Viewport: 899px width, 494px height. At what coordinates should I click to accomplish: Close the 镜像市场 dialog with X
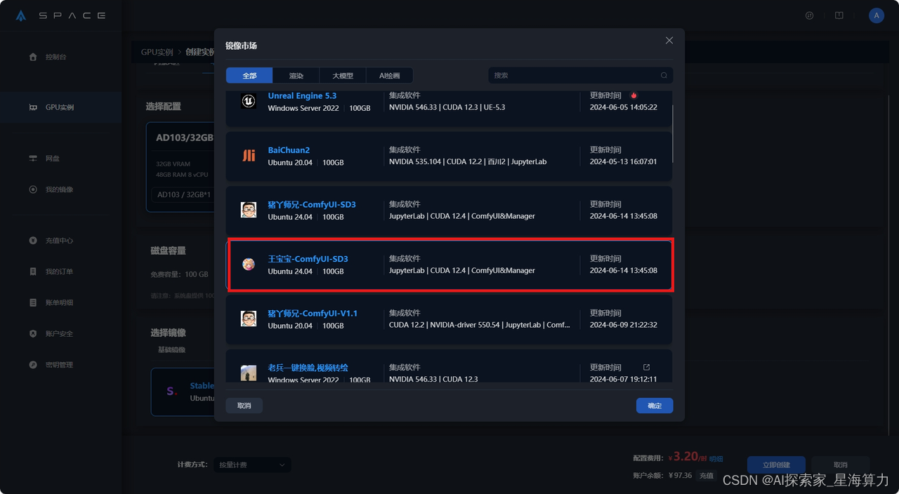[669, 41]
